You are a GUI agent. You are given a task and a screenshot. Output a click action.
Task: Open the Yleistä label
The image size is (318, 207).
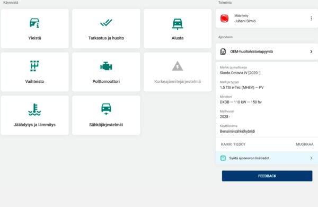(x=34, y=38)
